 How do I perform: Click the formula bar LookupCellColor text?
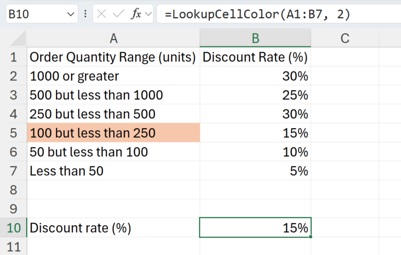[257, 14]
